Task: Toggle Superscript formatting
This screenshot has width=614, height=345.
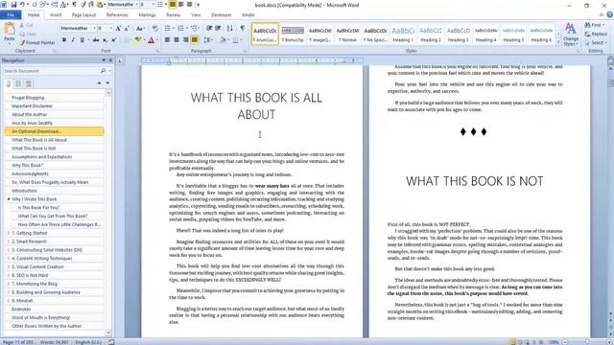Action: click(x=113, y=40)
